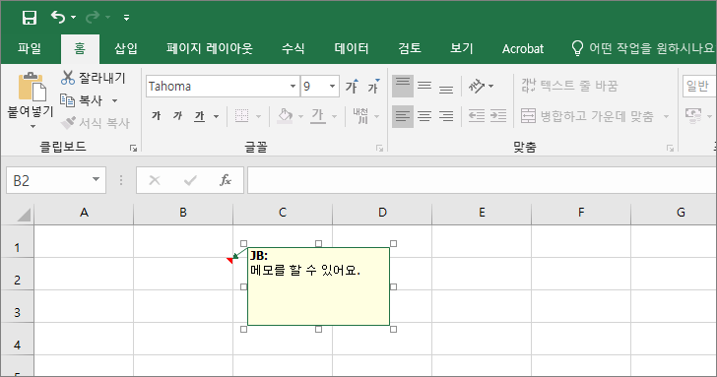Click the increase indent icon
717x377 pixels.
[x=498, y=116]
